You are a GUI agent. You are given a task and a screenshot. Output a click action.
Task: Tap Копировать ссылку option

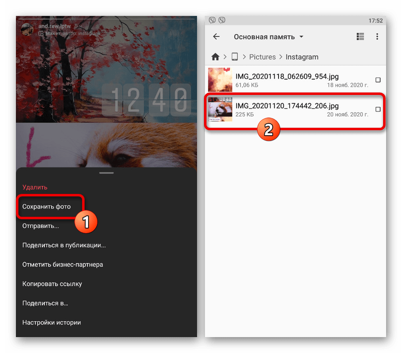pos(52,284)
